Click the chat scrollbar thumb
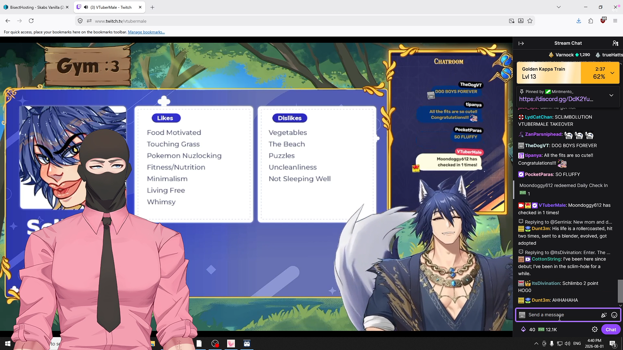 coord(620,291)
